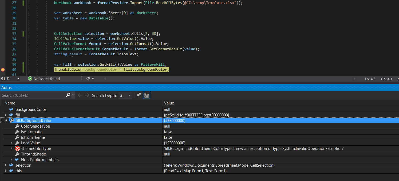This screenshot has height=181, width=399.
Task: Open the 91 % zoom dropdown
Action: tap(18, 79)
